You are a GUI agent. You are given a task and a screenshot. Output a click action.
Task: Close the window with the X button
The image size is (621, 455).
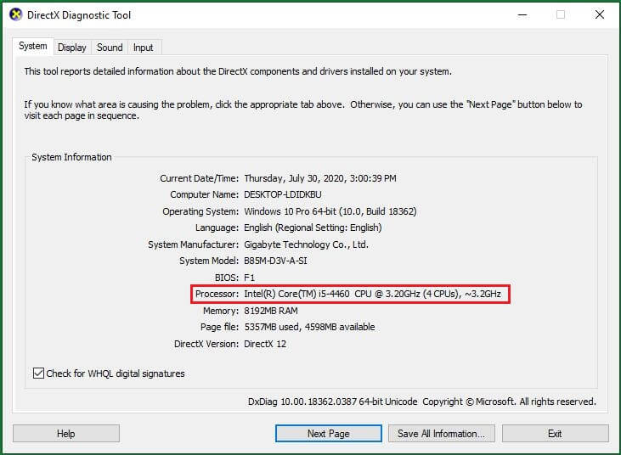(600, 15)
